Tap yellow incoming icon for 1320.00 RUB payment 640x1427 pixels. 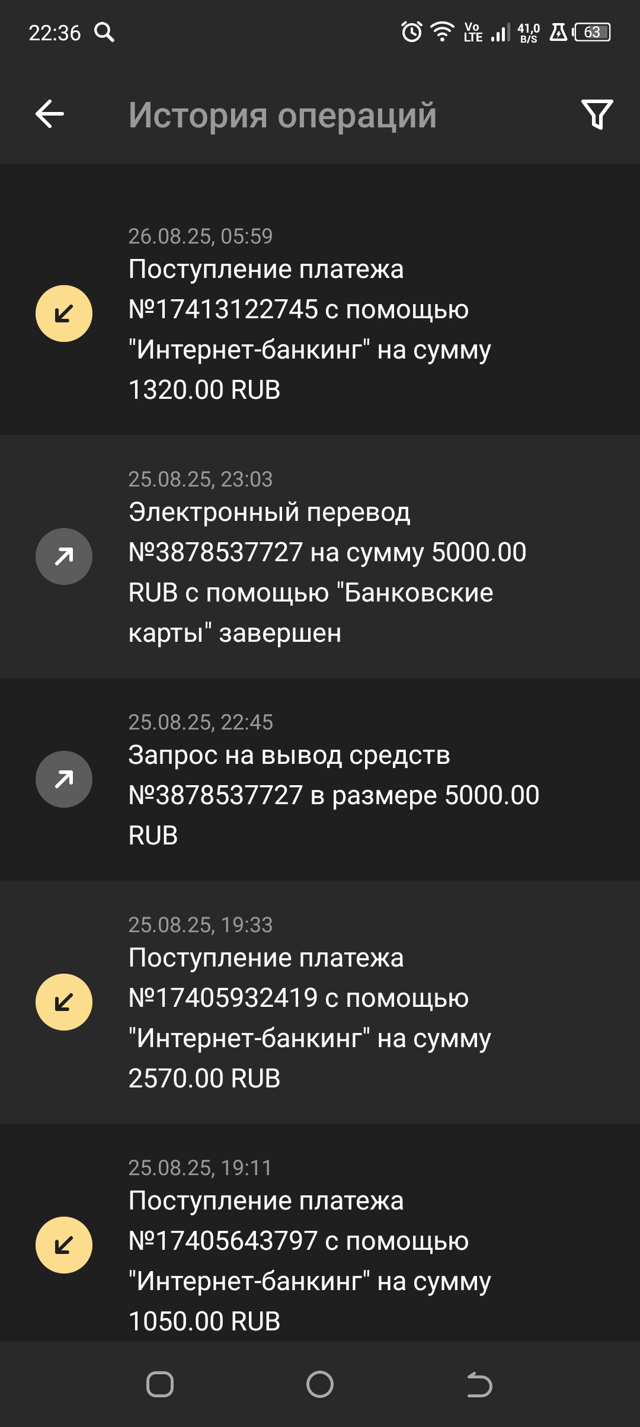point(64,313)
